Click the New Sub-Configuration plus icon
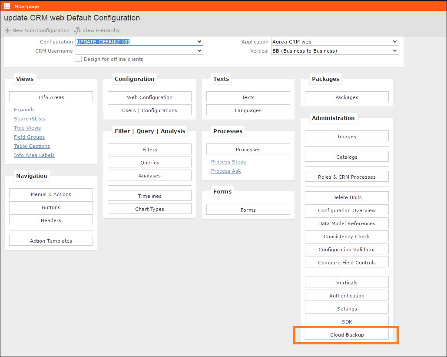Viewport: 447px width, 357px height. pyautogui.click(x=7, y=30)
